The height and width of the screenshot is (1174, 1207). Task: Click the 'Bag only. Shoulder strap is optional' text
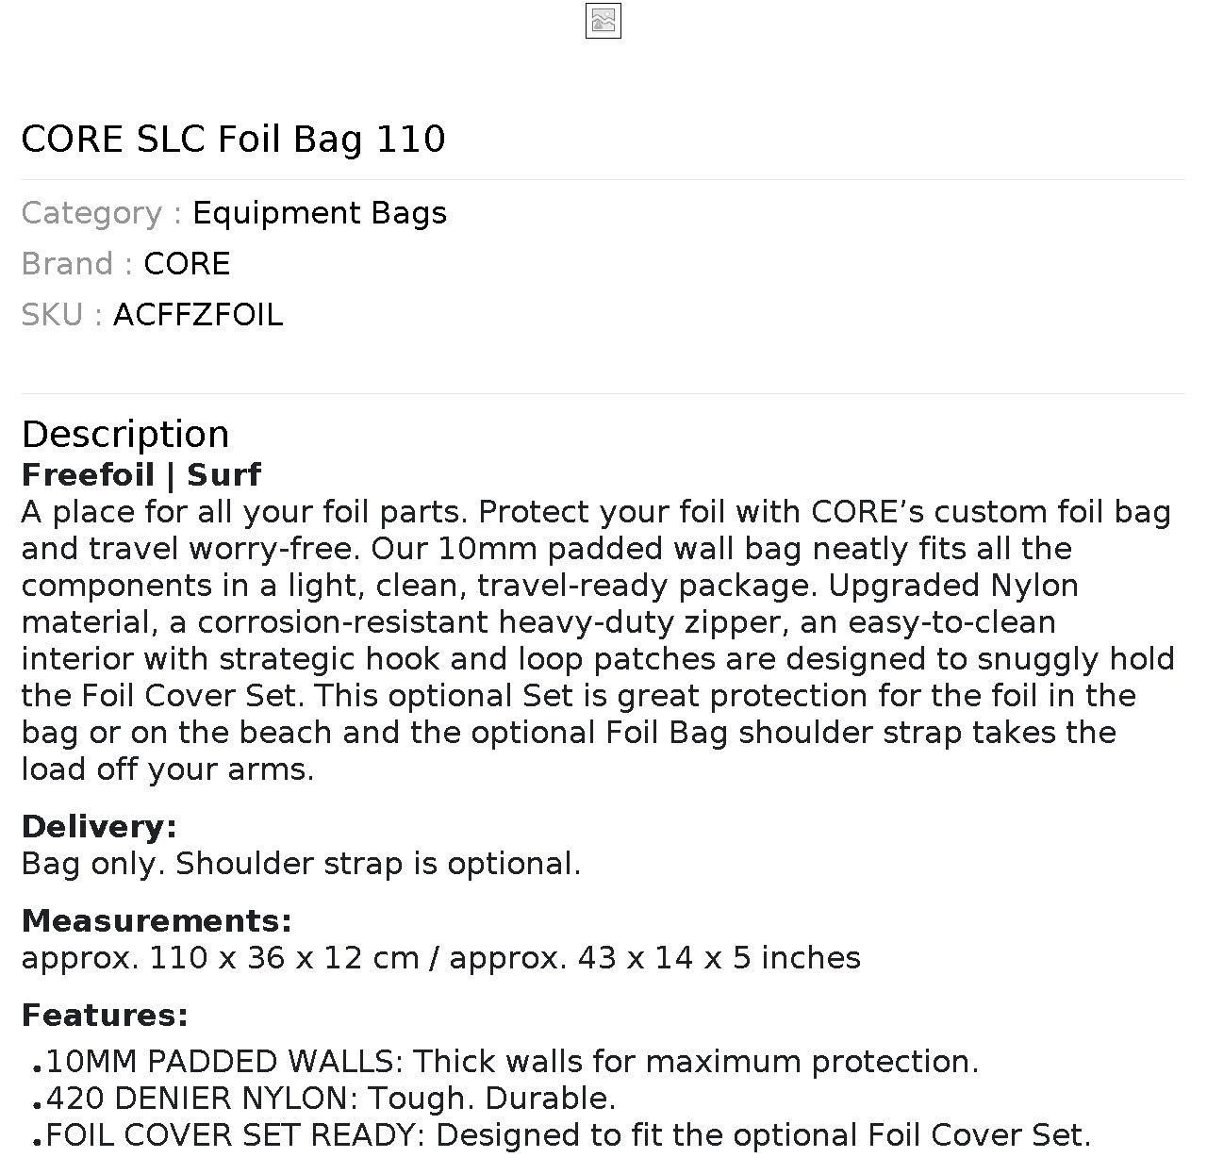[301, 864]
